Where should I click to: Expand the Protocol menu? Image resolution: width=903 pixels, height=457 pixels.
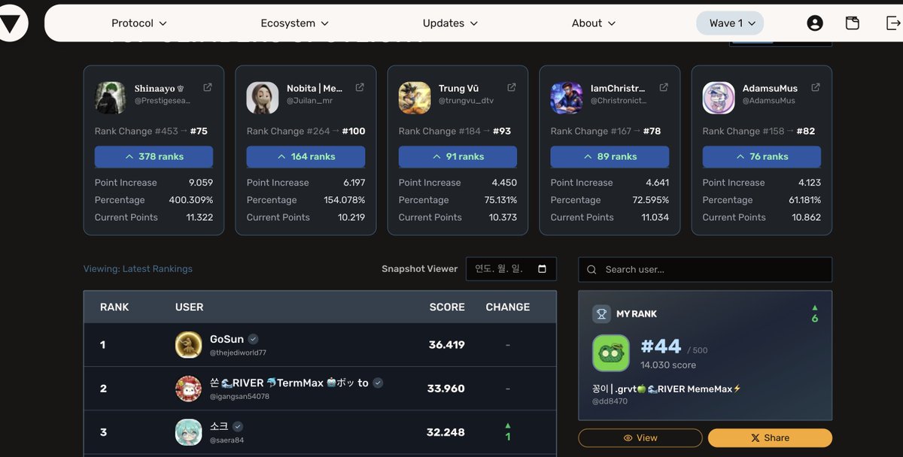(139, 23)
